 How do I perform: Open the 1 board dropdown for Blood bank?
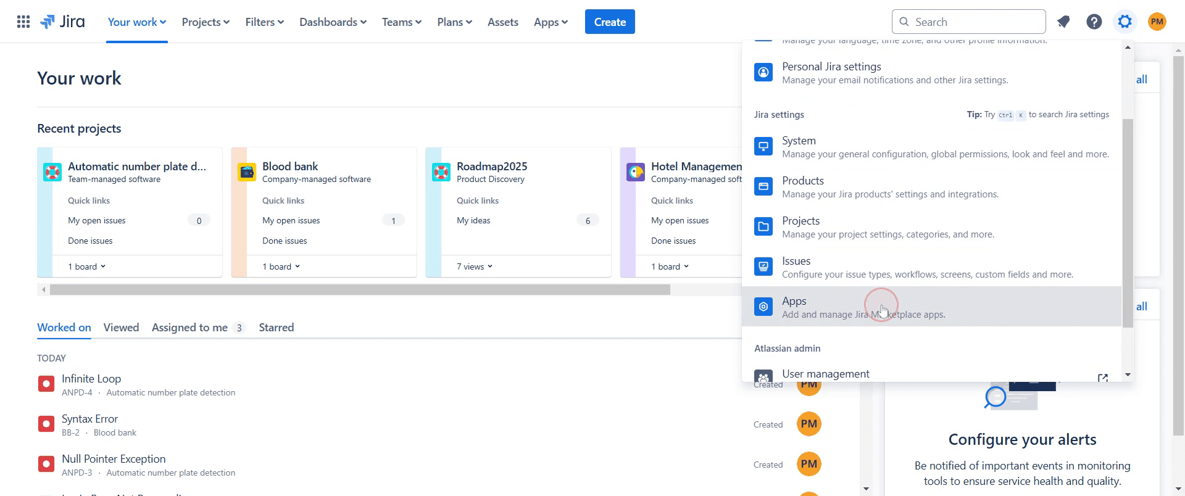[x=281, y=267]
